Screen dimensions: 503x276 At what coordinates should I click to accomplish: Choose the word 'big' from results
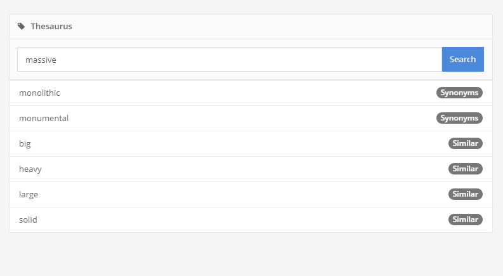[x=25, y=144]
